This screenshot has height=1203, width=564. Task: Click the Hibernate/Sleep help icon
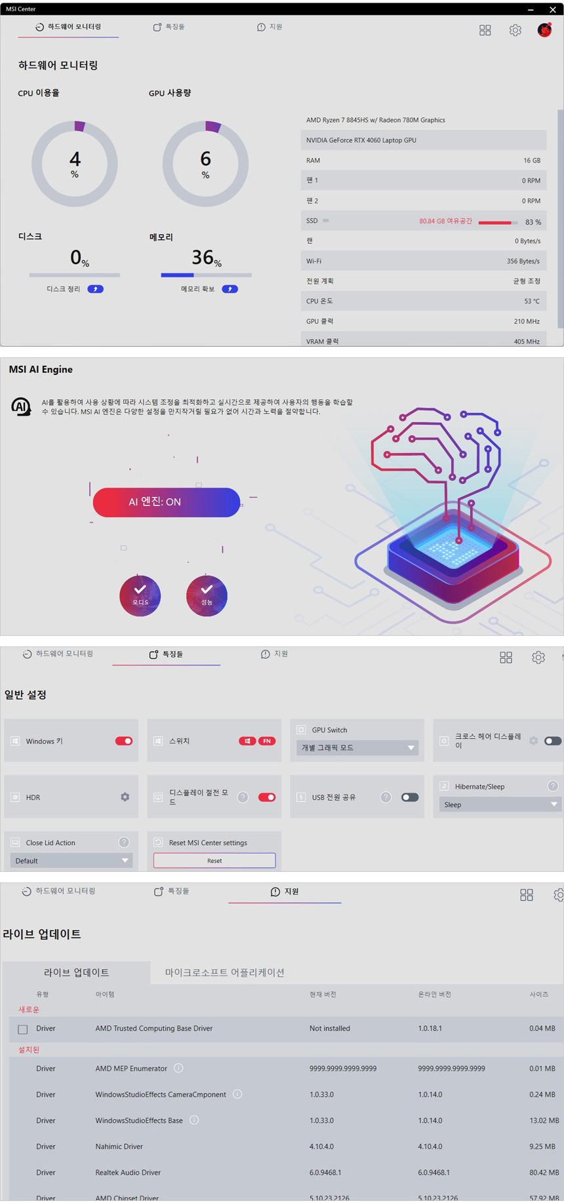(x=553, y=786)
